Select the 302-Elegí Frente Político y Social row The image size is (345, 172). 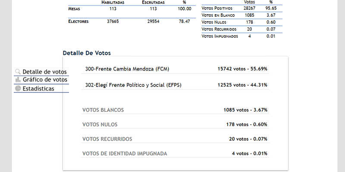coord(176,85)
